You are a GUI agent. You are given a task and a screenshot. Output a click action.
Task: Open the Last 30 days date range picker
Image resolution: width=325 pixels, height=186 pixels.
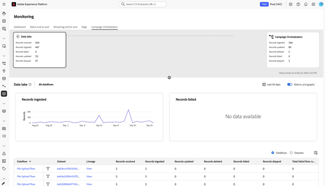[271, 84]
